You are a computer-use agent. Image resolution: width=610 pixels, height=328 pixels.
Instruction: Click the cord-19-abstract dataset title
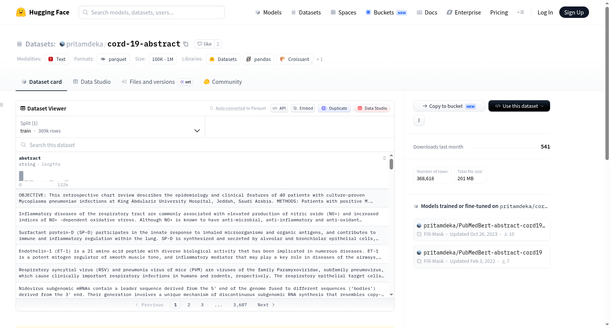tap(144, 44)
